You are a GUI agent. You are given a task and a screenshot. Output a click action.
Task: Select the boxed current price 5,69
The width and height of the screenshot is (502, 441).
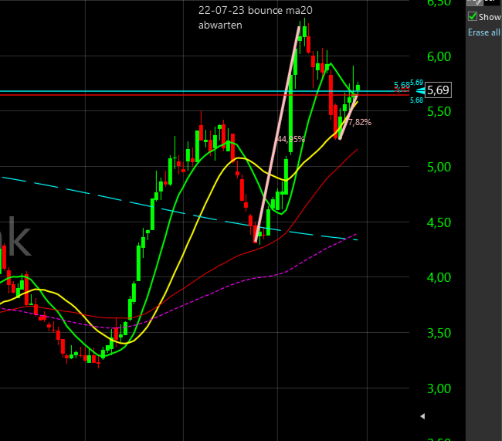point(438,90)
